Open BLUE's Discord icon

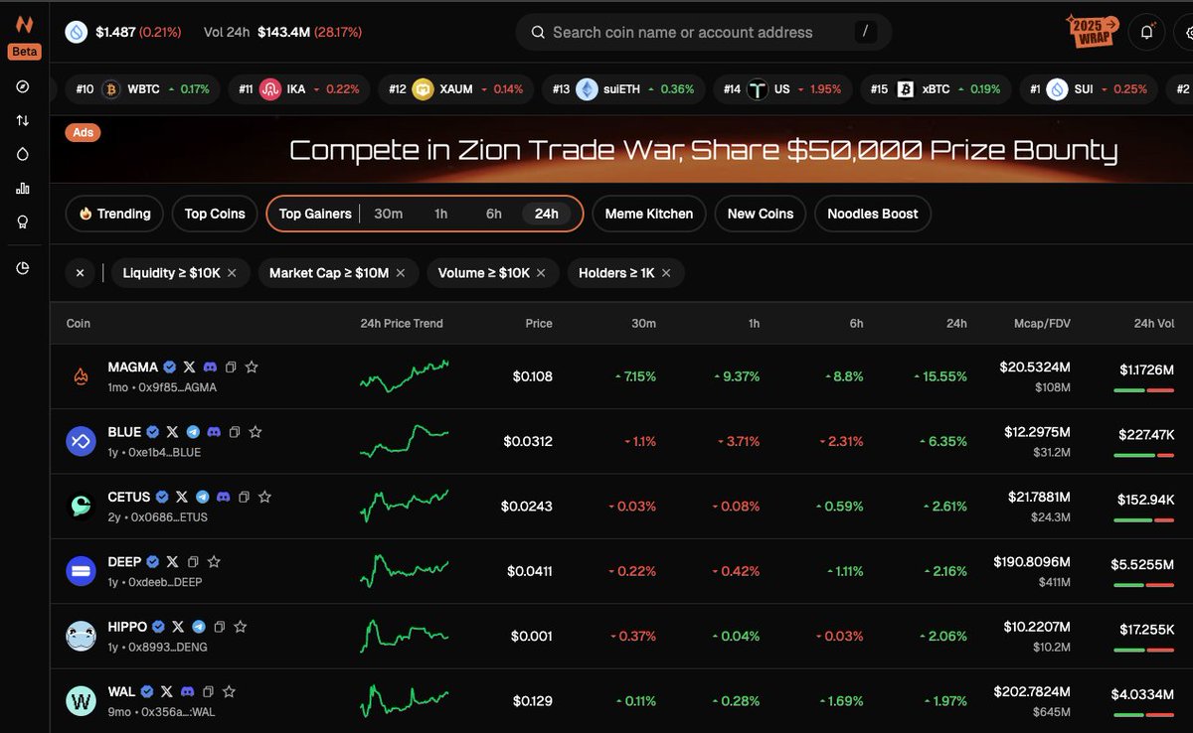pos(213,432)
